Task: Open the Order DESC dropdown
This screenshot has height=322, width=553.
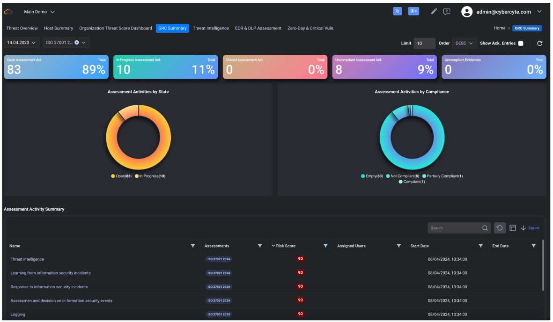Action: pos(464,43)
